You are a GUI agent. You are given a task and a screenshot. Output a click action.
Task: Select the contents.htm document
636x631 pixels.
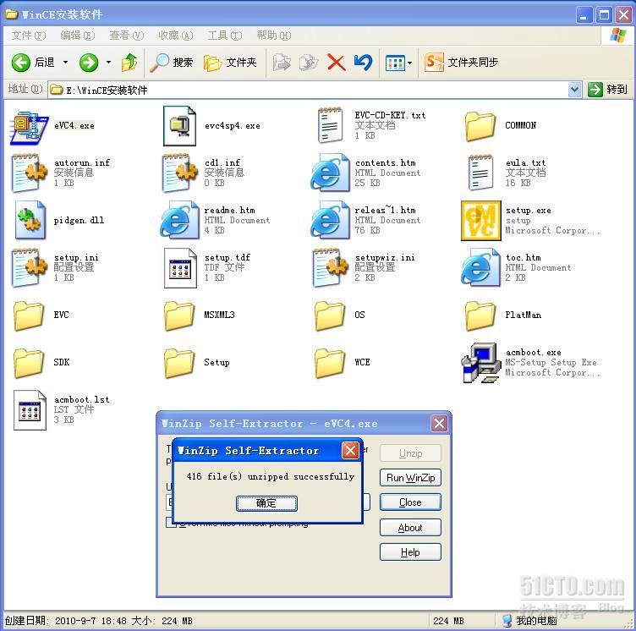click(x=330, y=173)
